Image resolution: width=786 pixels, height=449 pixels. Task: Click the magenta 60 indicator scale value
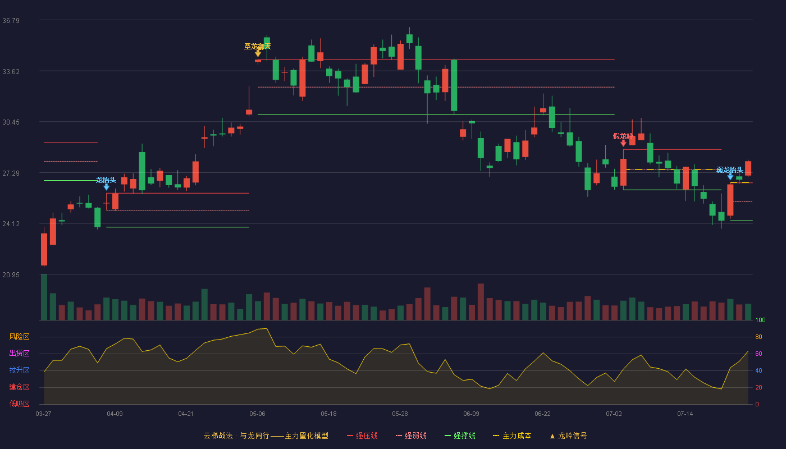point(758,354)
